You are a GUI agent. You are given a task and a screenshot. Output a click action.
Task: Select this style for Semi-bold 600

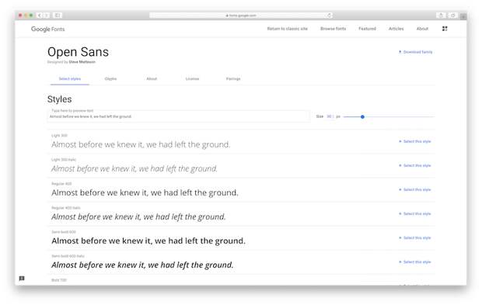pyautogui.click(x=414, y=237)
